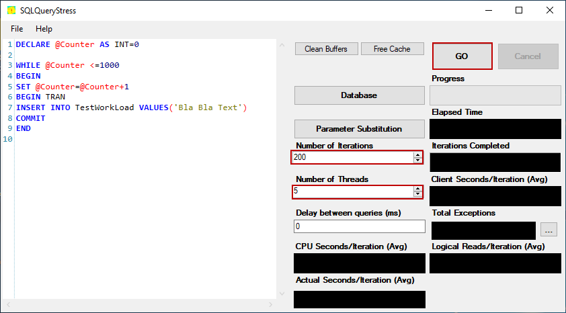Click the Clean Buffers button
This screenshot has width=566, height=313.
(326, 49)
